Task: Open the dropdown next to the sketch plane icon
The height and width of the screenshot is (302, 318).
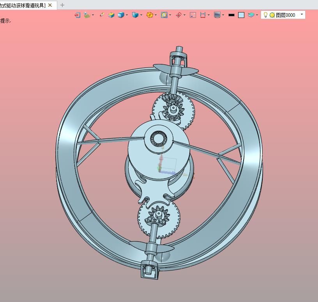Action: tap(93, 15)
